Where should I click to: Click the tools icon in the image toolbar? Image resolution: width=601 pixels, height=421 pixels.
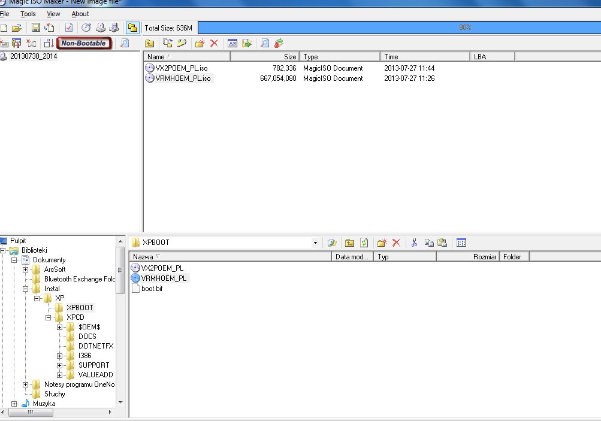[17, 43]
